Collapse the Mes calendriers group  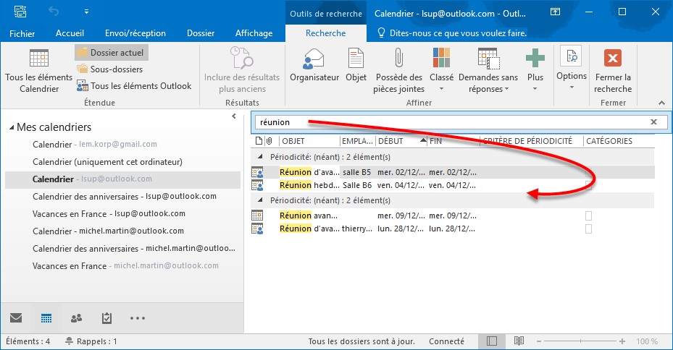(12, 128)
